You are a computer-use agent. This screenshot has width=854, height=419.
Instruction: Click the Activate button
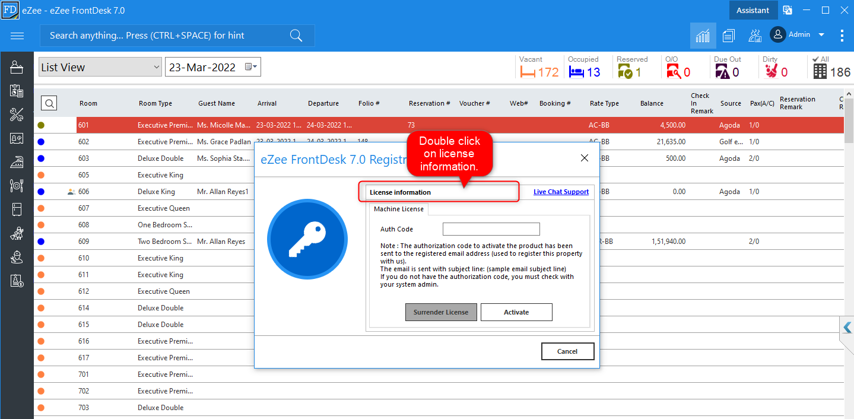516,312
